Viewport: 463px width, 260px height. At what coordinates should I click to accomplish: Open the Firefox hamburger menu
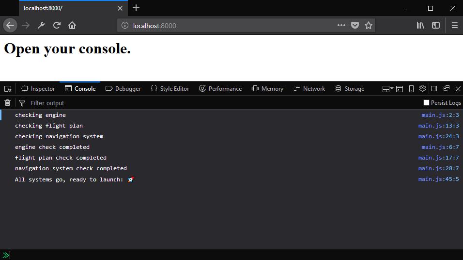(455, 25)
